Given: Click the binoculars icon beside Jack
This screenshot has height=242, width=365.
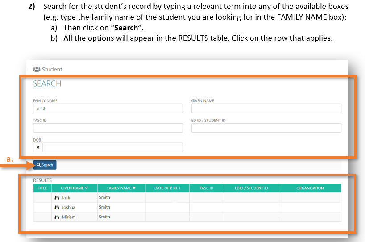Looking at the screenshot, I should (57, 197).
